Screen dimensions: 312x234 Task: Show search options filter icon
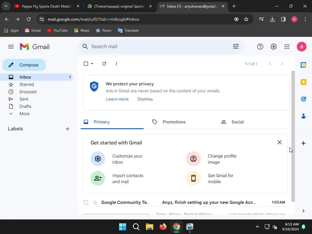236,47
